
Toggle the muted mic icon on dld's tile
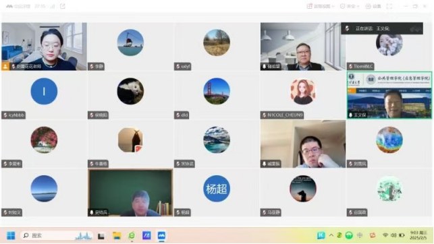(x=178, y=115)
